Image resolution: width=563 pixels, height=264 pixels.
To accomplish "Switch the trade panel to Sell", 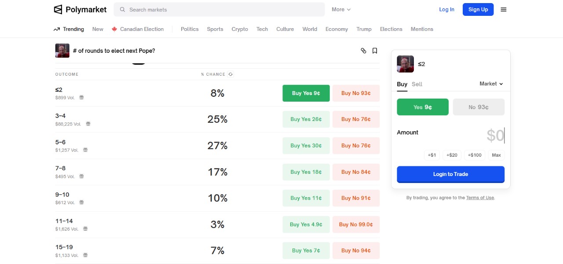I will [417, 84].
